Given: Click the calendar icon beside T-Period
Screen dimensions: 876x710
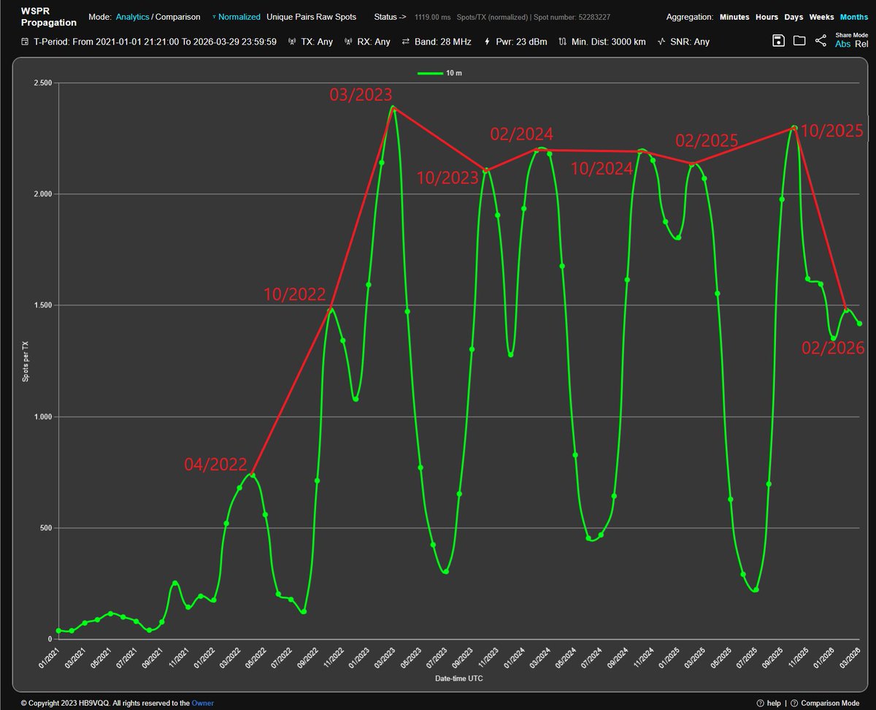Looking at the screenshot, I should [x=26, y=42].
